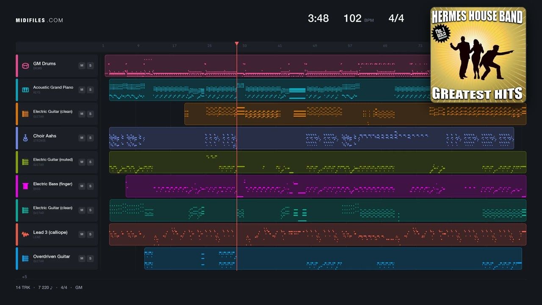This screenshot has height=305, width=542.
Task: Click the Hermes House Band album cover
Action: [x=478, y=54]
